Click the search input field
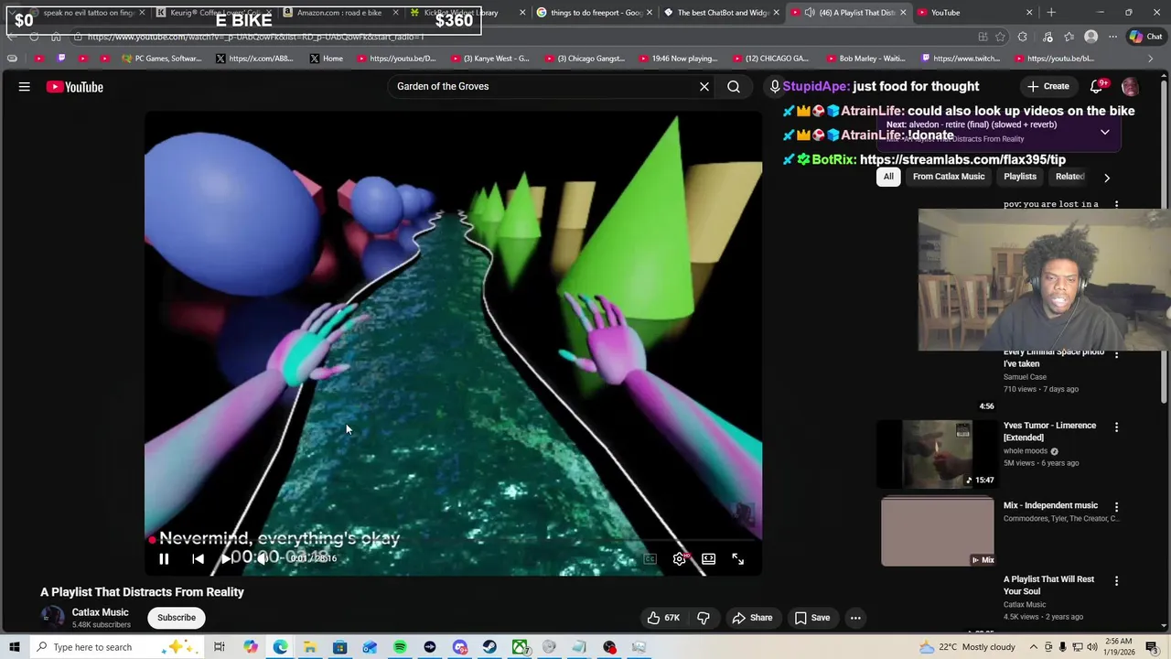This screenshot has height=659, width=1171. pos(544,86)
